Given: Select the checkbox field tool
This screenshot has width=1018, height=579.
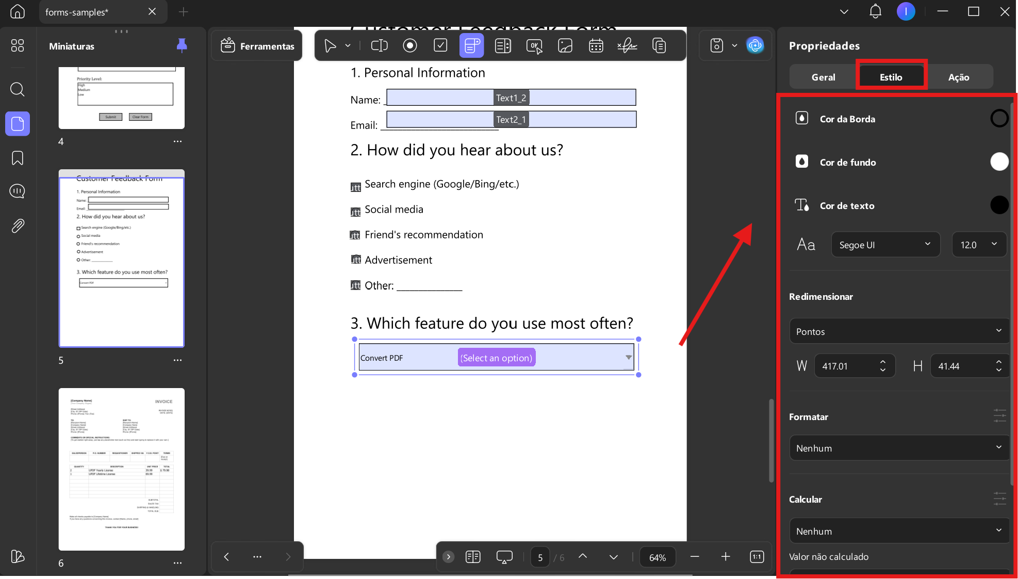Looking at the screenshot, I should 440,46.
